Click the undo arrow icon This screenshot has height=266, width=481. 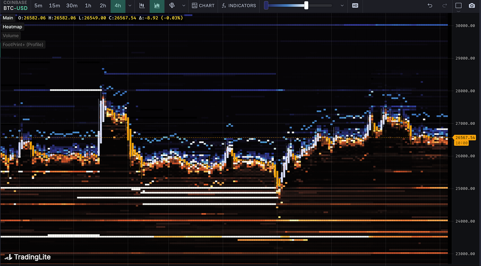(x=430, y=5)
